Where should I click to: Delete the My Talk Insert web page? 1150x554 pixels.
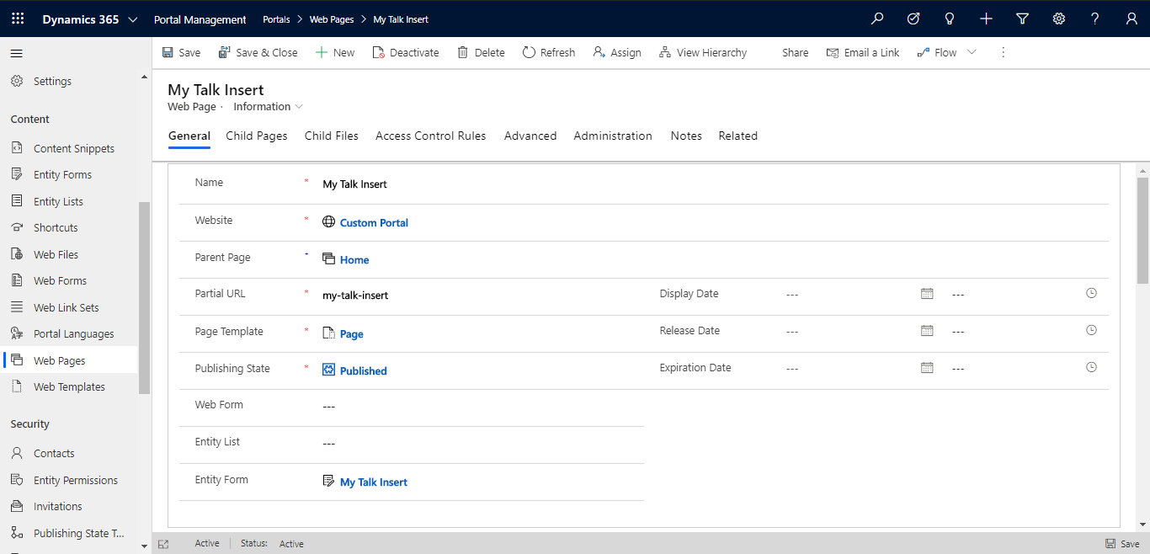[481, 52]
